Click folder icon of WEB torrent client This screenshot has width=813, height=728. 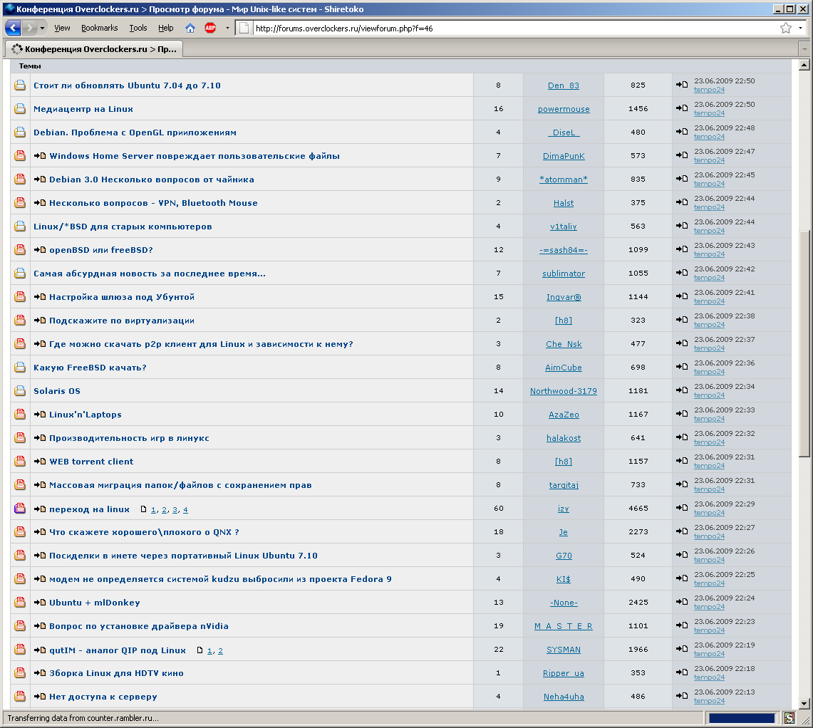click(20, 461)
